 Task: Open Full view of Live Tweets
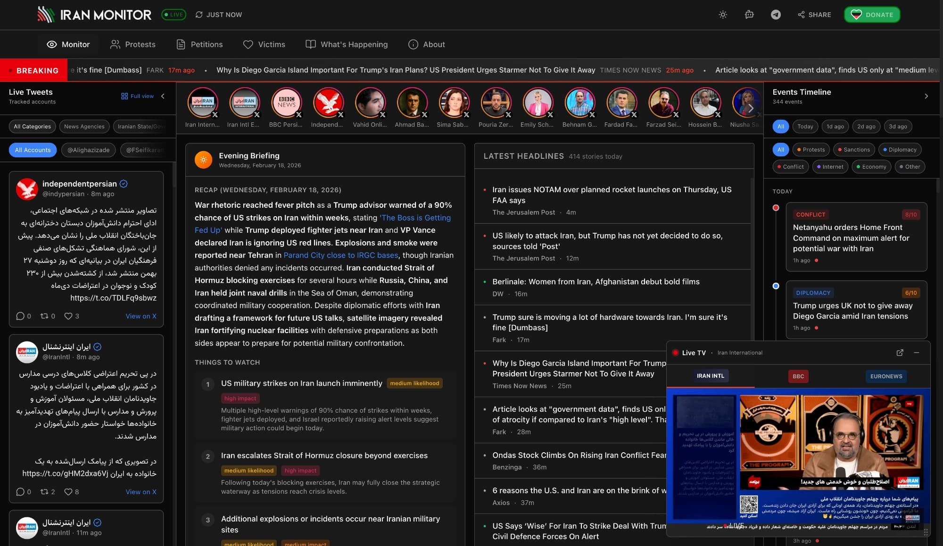click(x=137, y=96)
